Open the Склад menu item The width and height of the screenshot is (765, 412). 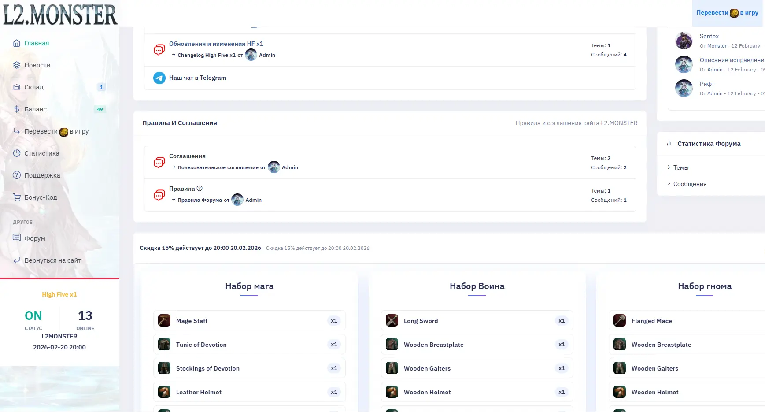click(x=34, y=87)
